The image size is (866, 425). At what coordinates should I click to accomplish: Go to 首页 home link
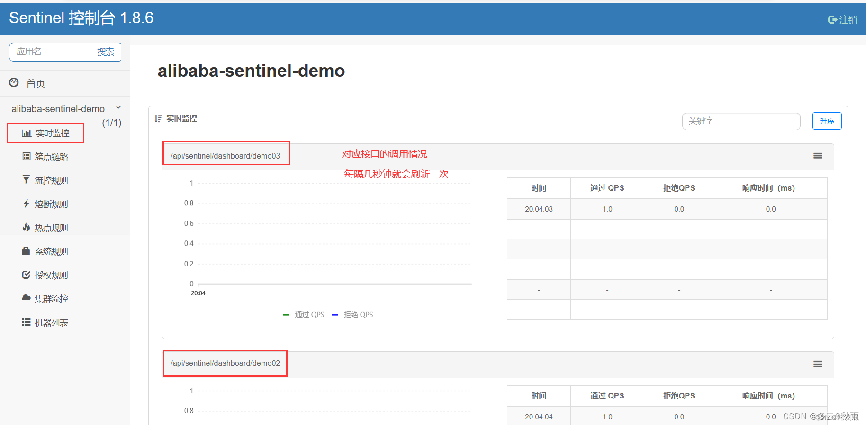point(36,83)
